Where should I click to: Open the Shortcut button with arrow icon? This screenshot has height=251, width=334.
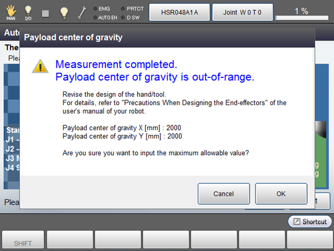click(x=310, y=222)
